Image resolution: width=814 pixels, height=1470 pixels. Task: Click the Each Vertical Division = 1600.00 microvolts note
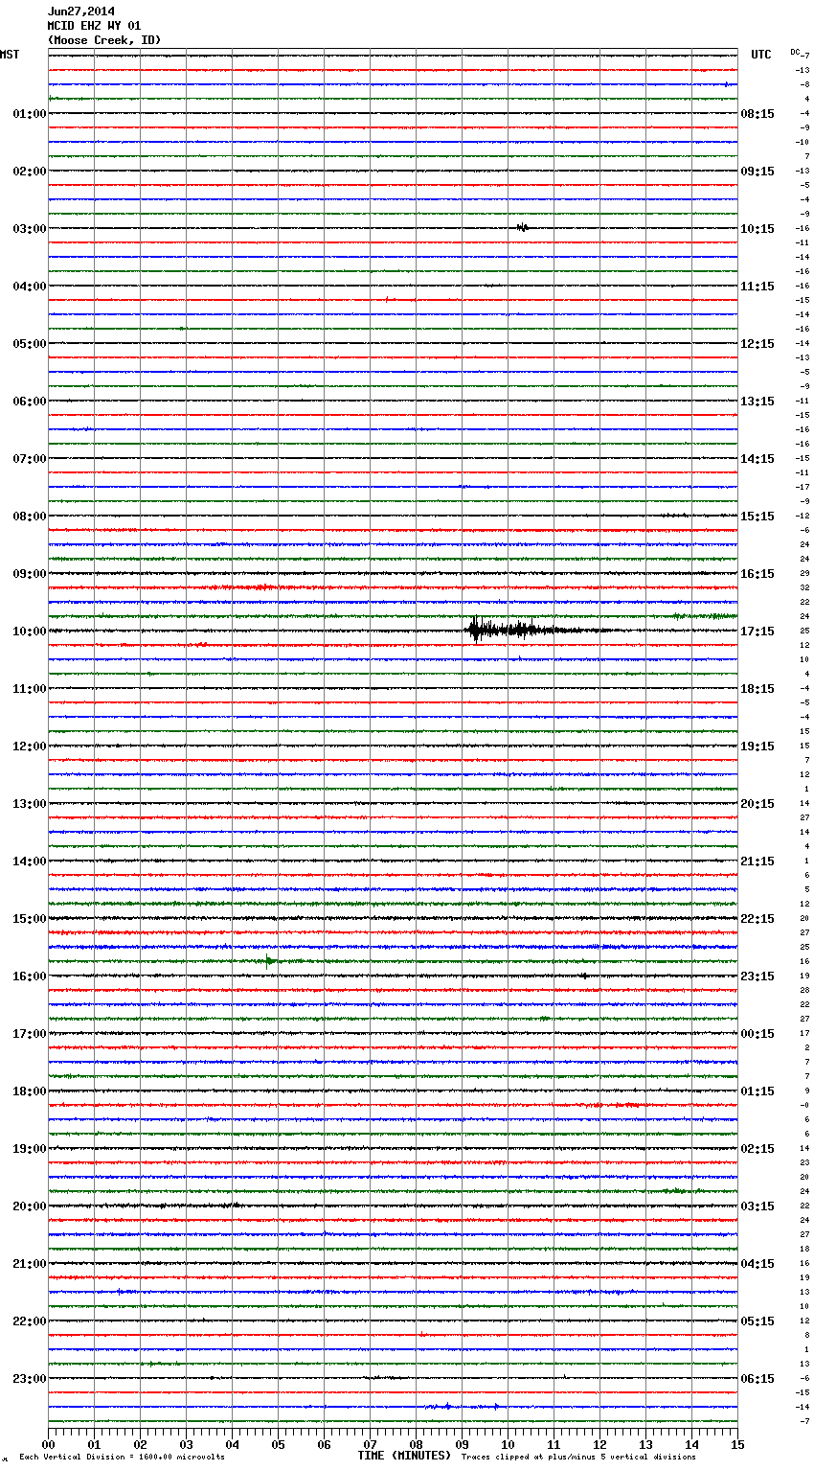(x=122, y=1458)
